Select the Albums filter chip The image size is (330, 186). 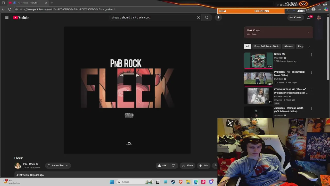click(288, 47)
